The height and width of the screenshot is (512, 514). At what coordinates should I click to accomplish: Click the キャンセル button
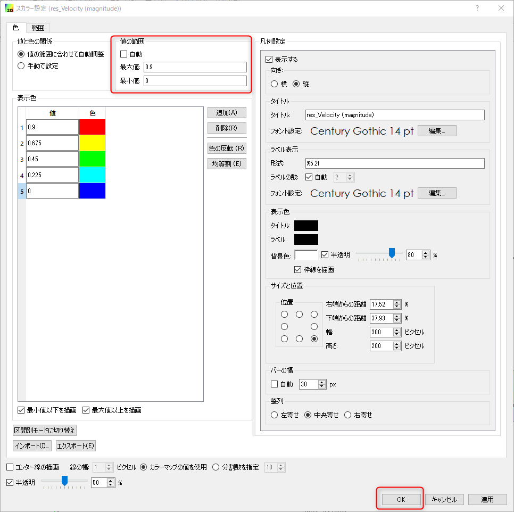point(444,499)
